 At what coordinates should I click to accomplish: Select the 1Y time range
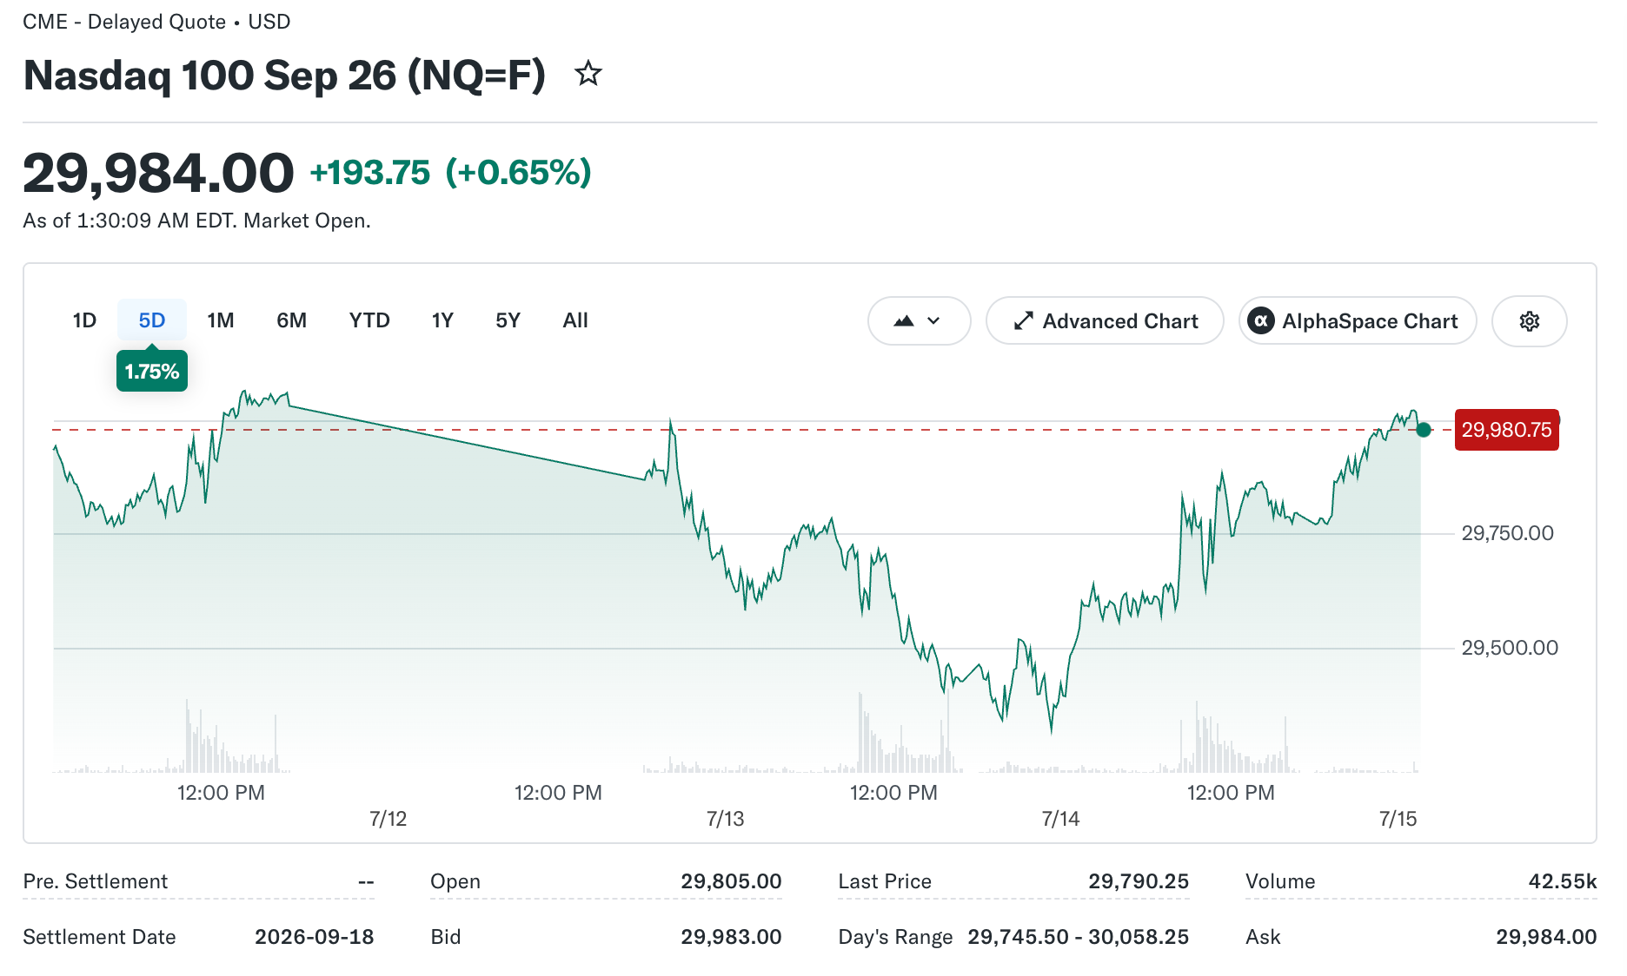(x=442, y=320)
